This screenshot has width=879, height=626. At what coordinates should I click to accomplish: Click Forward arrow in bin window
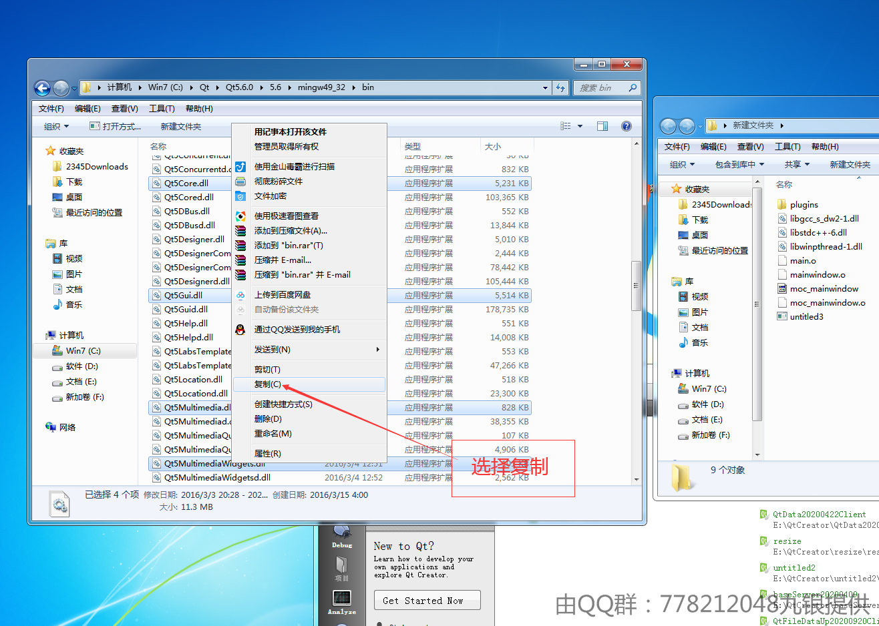(61, 88)
